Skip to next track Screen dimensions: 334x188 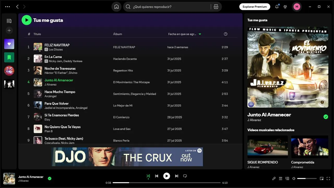pos(177,176)
